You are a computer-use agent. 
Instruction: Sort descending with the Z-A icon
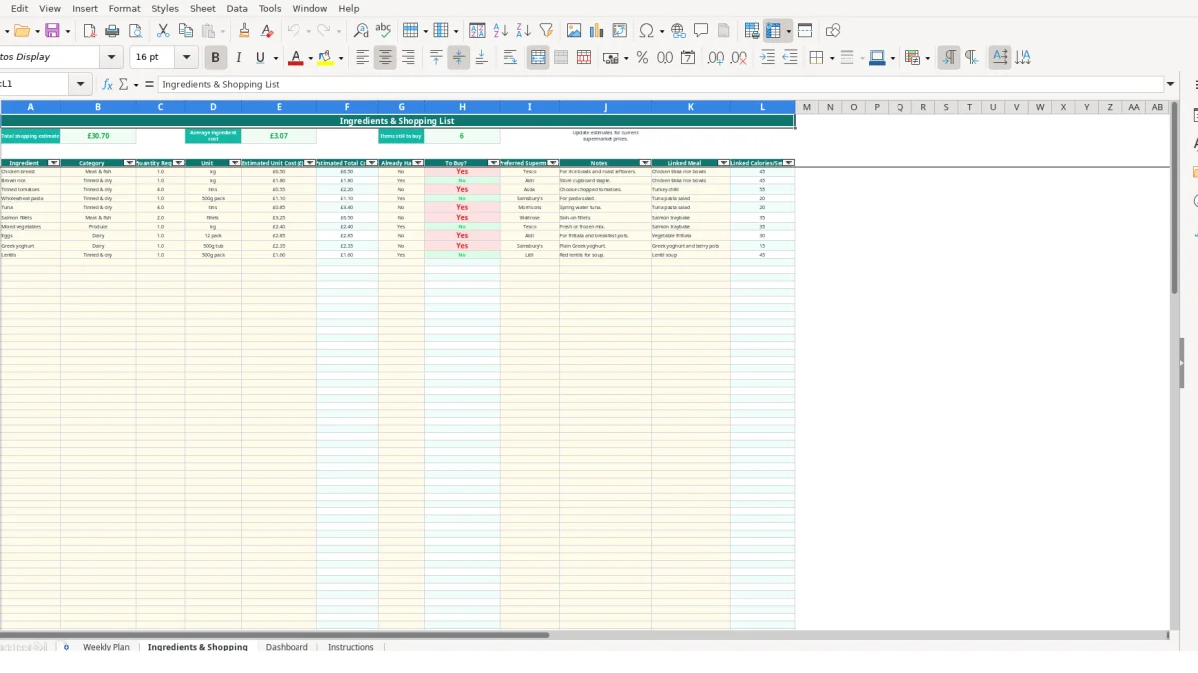coord(523,31)
